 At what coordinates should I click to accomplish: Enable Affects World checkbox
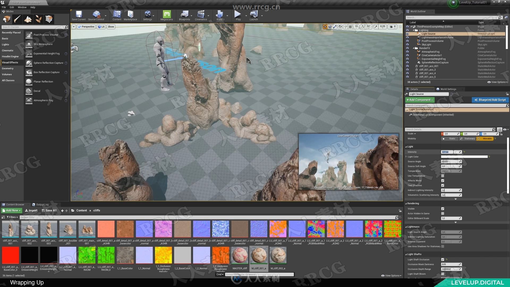(x=443, y=180)
